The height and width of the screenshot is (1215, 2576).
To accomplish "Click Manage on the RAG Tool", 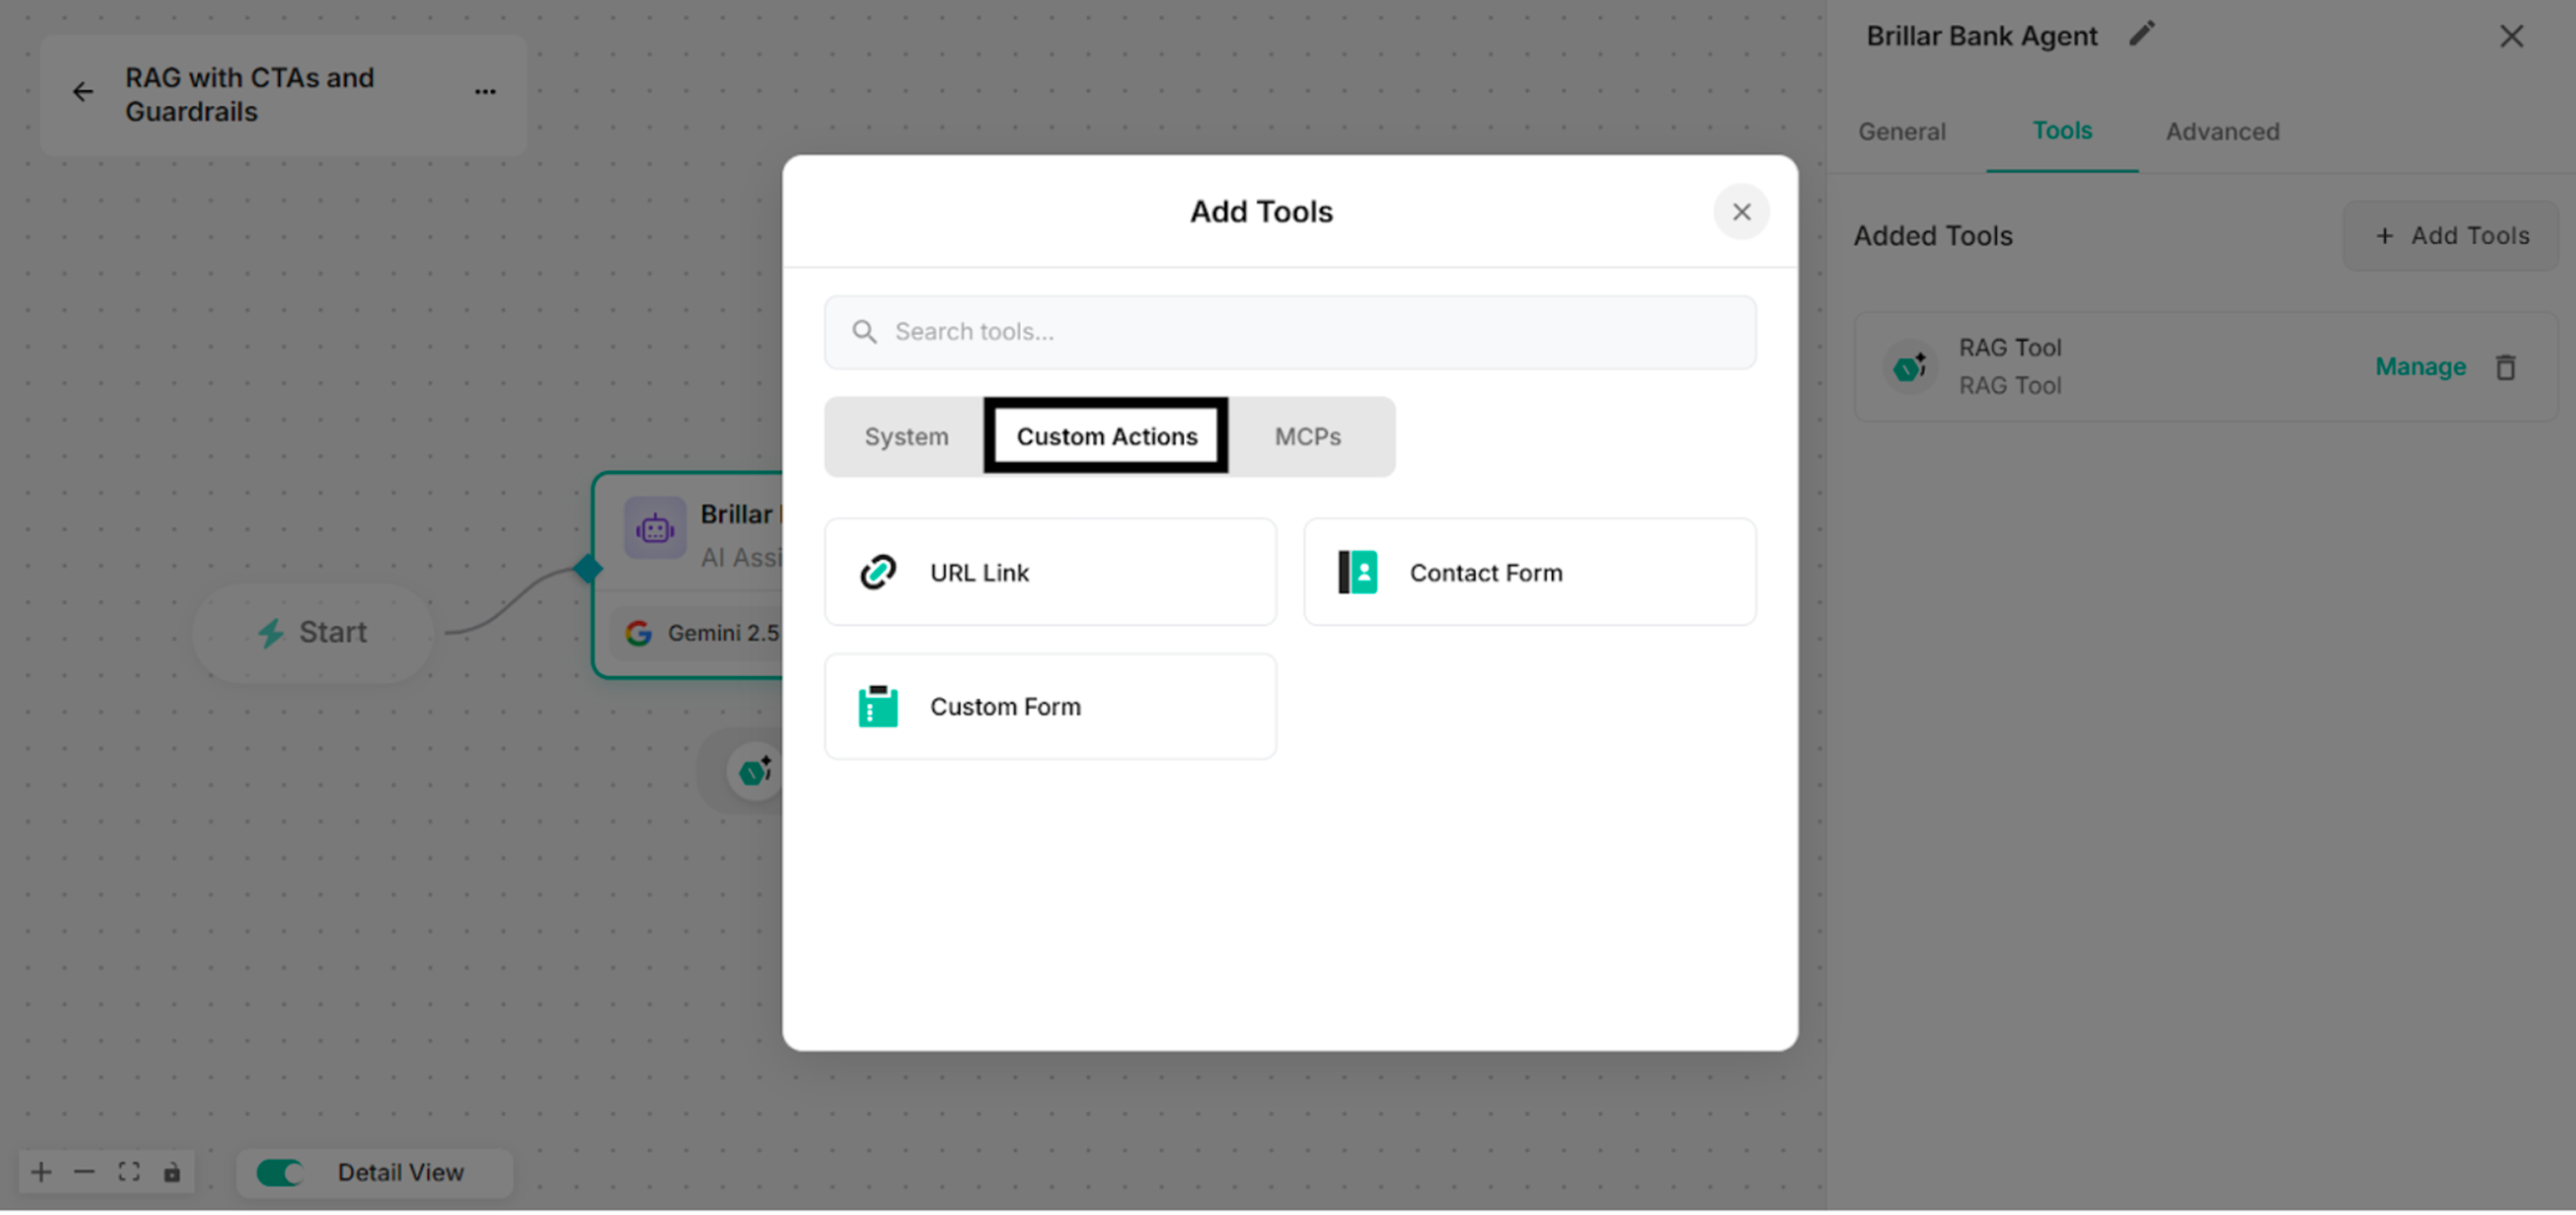I will click(2419, 367).
